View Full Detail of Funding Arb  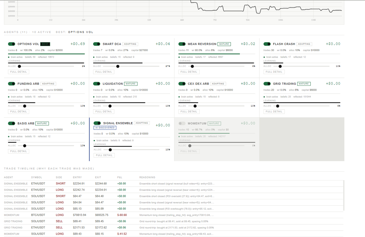(18, 112)
